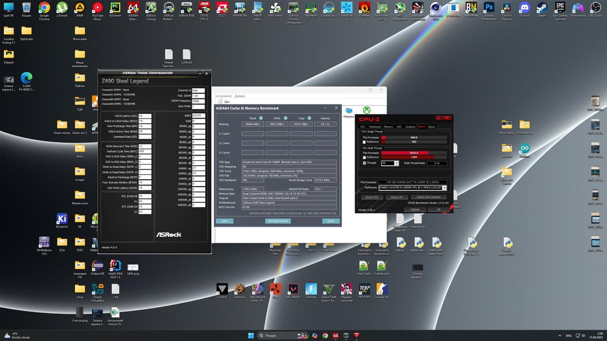Click the CAS# Latency (tCL) value field

[145, 116]
